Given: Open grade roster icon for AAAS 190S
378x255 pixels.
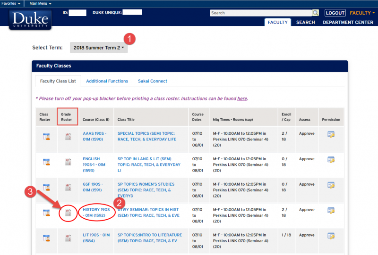Looking at the screenshot, I should click(68, 137).
